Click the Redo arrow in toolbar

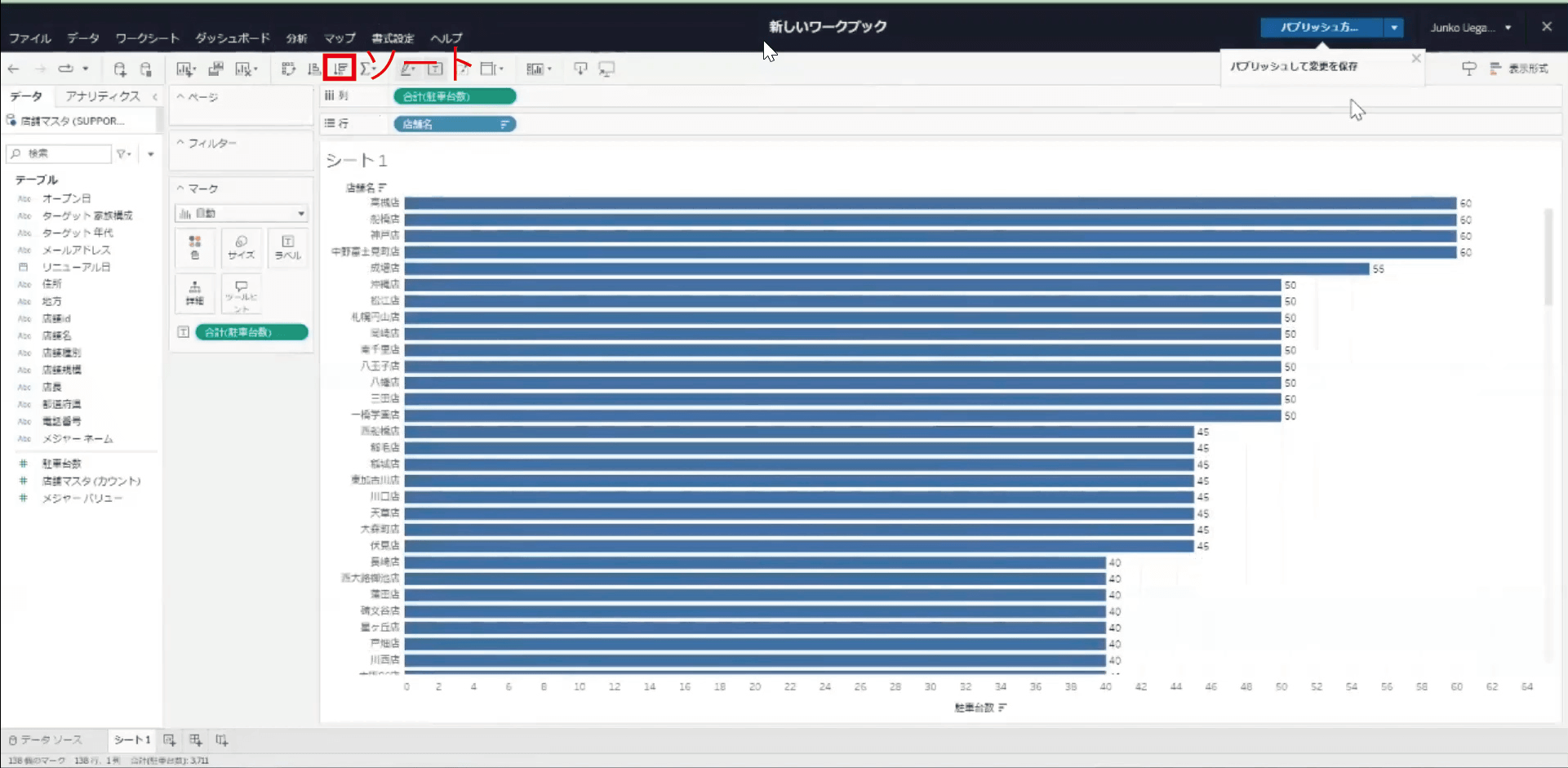point(41,69)
